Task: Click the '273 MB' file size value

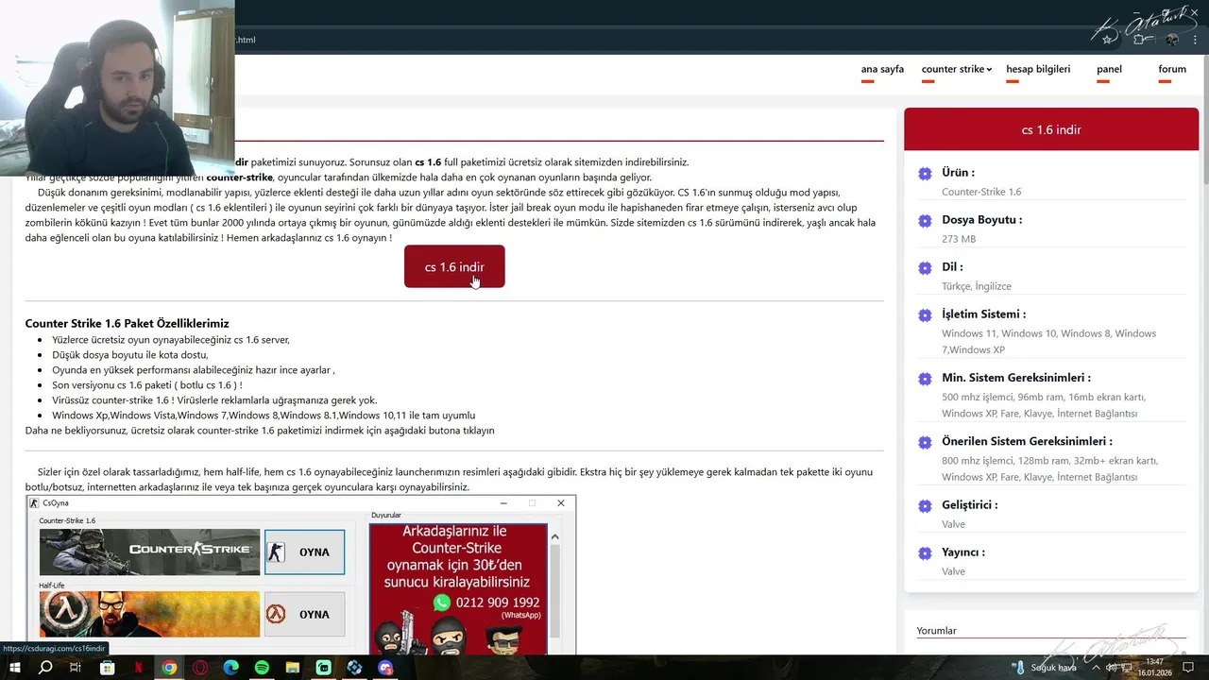Action: pyautogui.click(x=959, y=239)
